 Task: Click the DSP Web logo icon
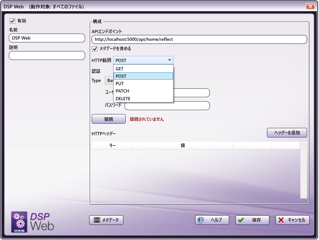pyautogui.click(x=19, y=222)
